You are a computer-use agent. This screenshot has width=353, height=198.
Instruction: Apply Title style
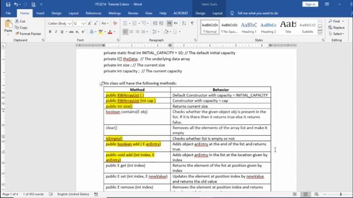pos(288,28)
